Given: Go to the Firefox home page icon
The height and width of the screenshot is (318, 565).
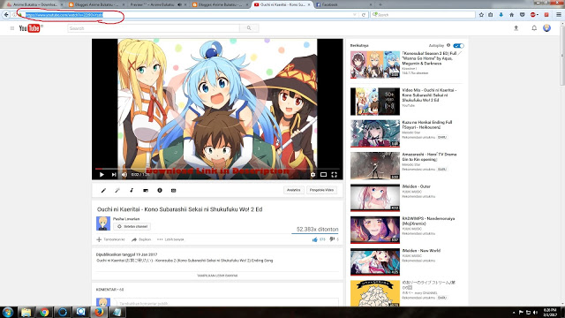Looking at the screenshot, I should [x=511, y=15].
